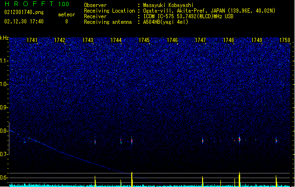Viewport: 295px width, 187px height.
Task: Select the file name 0212301740.png
Action: pyautogui.click(x=24, y=12)
